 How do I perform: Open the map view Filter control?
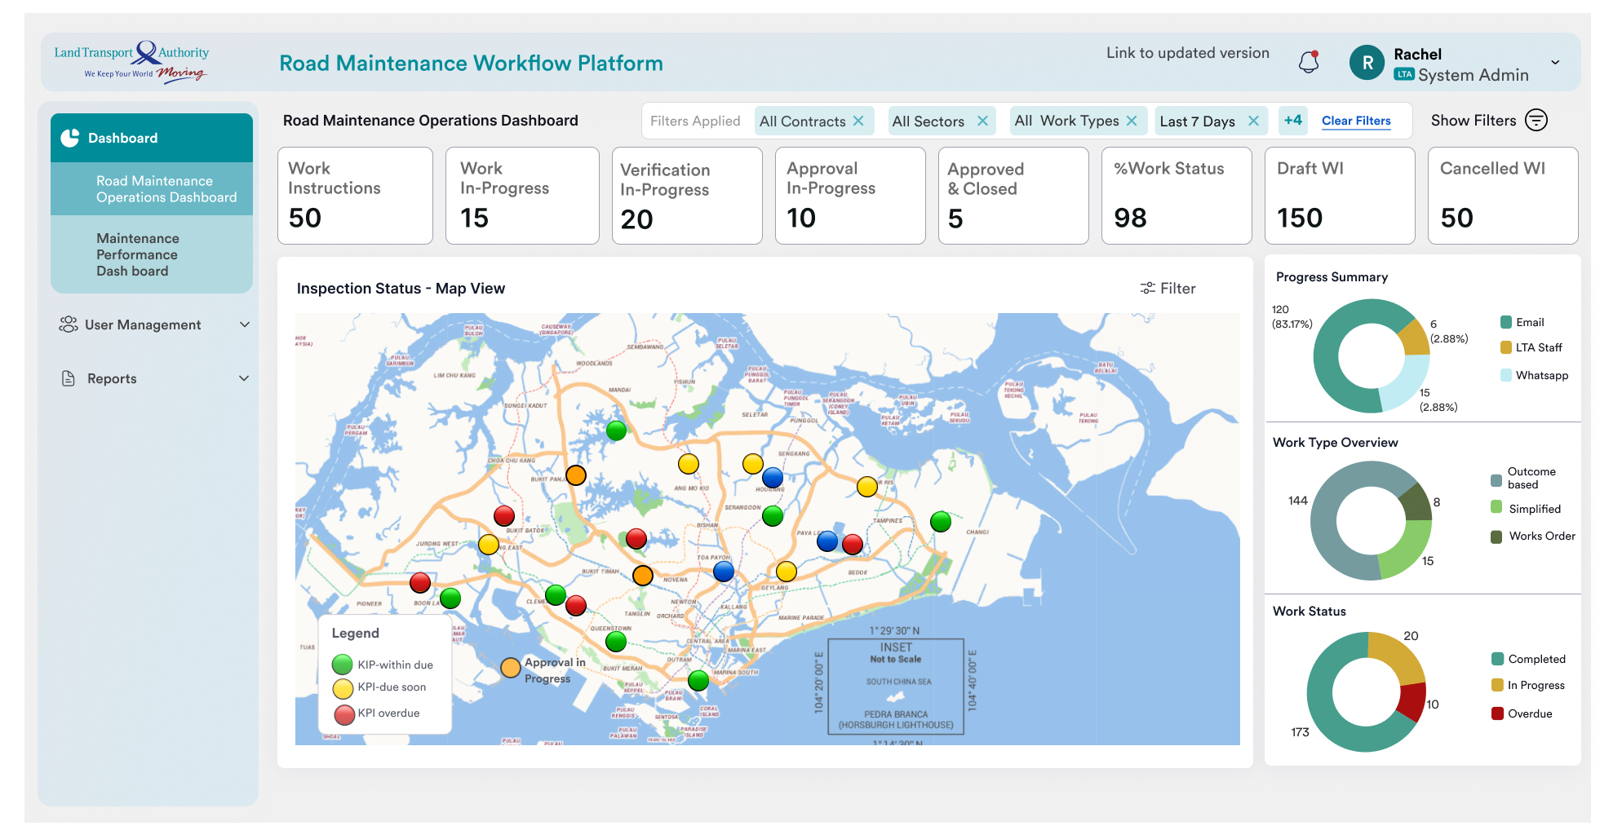[1168, 288]
